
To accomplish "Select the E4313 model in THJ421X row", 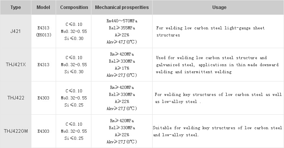I will click(x=43, y=65).
